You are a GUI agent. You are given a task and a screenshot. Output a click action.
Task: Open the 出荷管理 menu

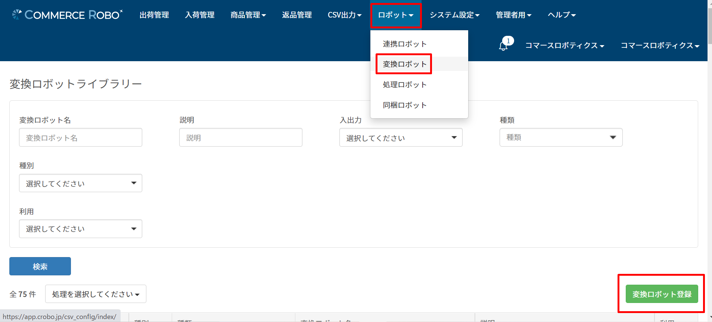[x=154, y=15]
